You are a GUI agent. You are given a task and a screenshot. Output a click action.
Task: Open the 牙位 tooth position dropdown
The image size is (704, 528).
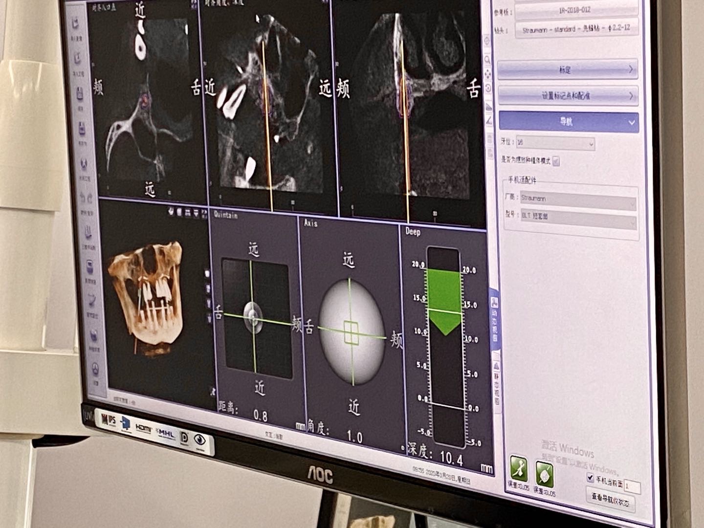pos(555,143)
